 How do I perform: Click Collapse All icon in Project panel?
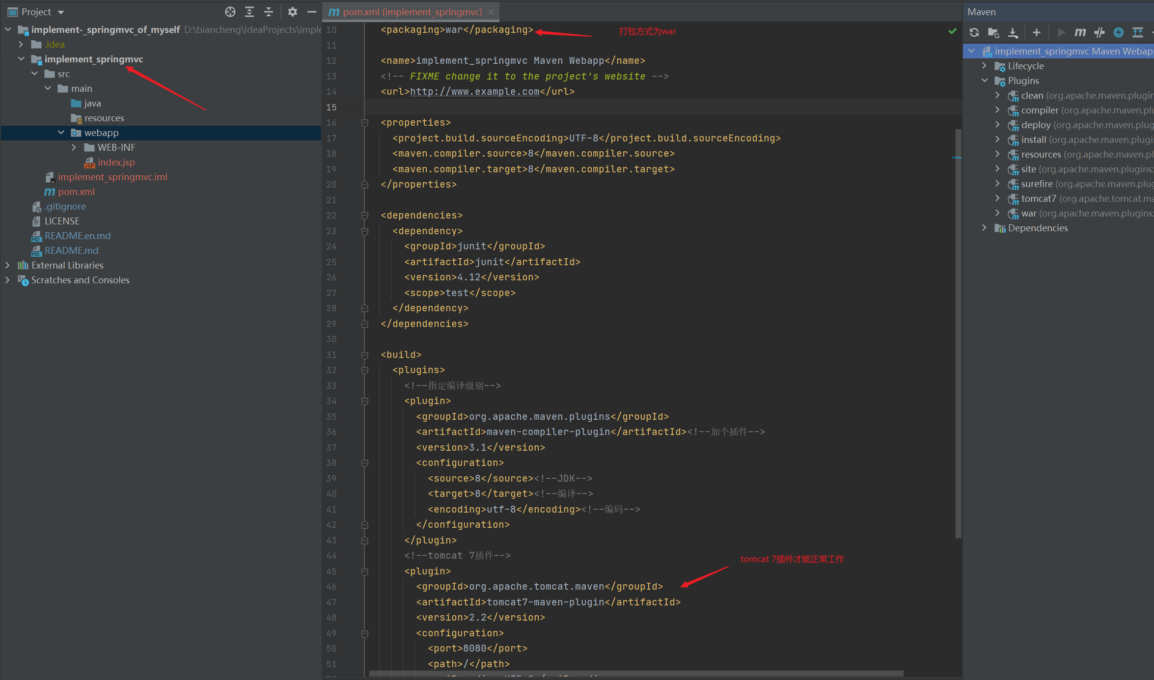pos(269,12)
